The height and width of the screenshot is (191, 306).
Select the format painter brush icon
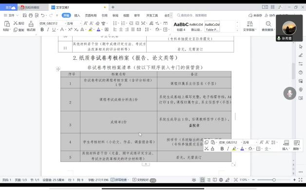(x=31, y=26)
